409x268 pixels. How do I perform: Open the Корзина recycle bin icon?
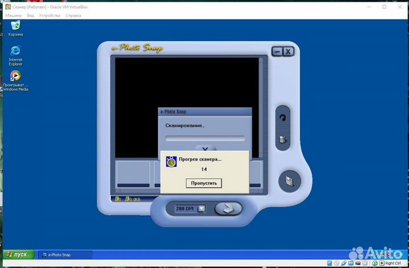(x=15, y=26)
